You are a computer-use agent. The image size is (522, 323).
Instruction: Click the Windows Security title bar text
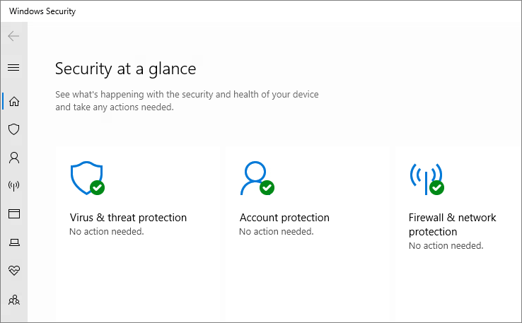pyautogui.click(x=42, y=11)
